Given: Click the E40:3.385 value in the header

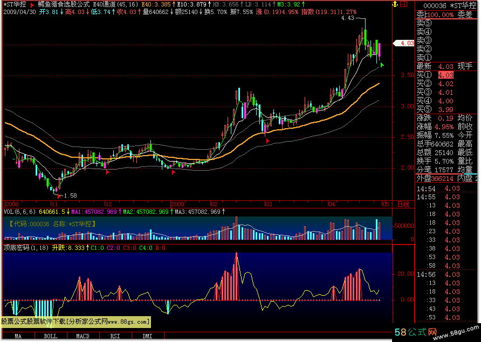Looking at the screenshot, I should [157, 5].
